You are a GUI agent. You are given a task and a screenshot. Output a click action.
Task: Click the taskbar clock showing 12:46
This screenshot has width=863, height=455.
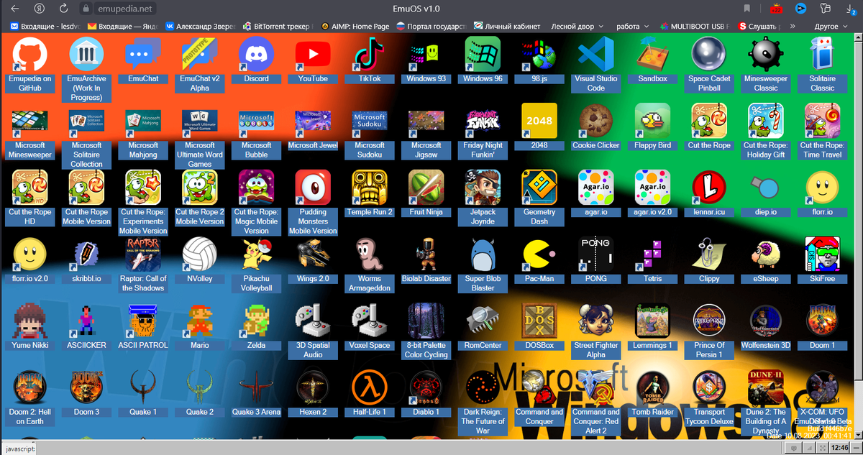[839, 447]
